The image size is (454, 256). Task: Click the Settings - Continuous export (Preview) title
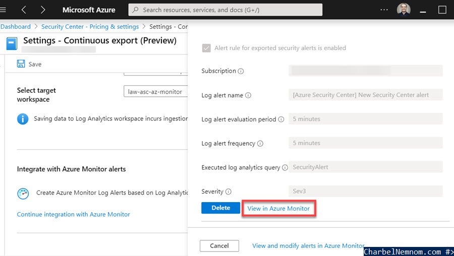[100, 40]
